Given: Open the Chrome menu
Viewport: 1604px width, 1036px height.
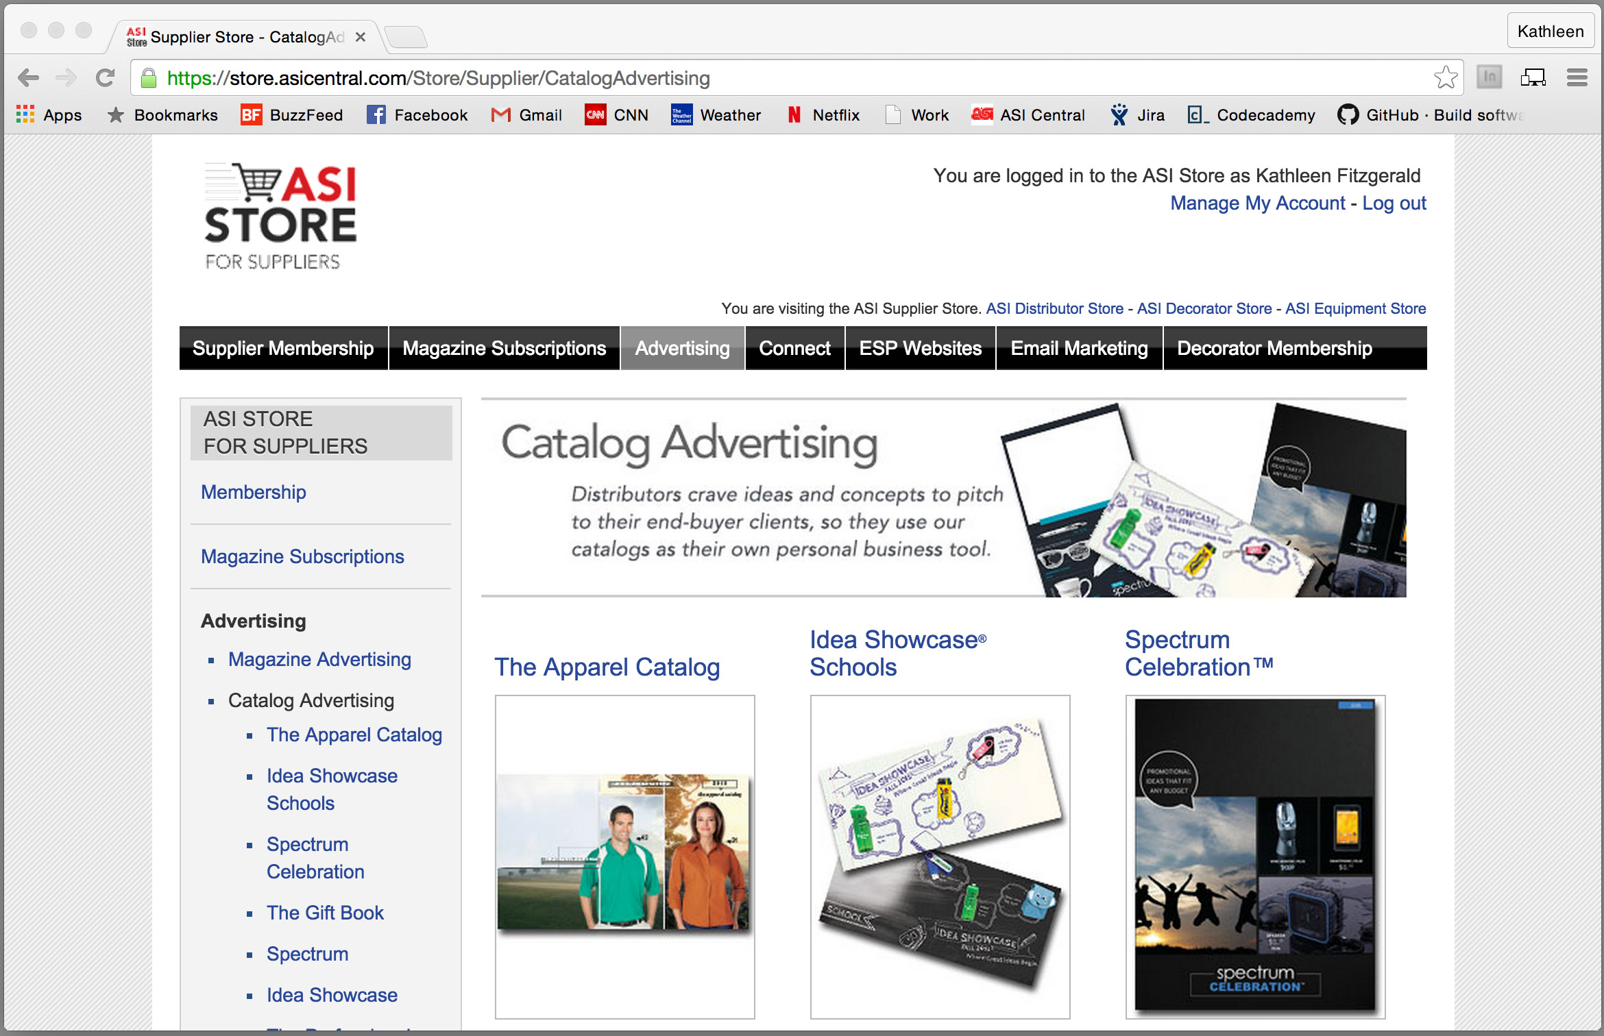Looking at the screenshot, I should point(1577,77).
